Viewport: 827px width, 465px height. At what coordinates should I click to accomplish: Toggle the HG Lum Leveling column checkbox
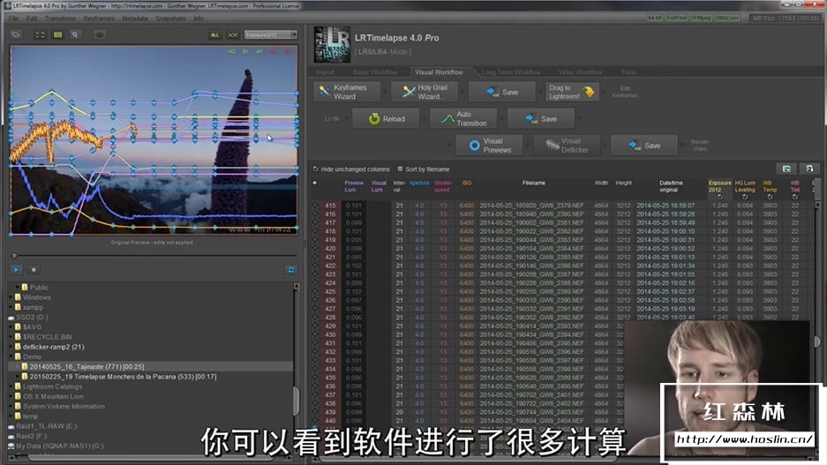(x=745, y=197)
